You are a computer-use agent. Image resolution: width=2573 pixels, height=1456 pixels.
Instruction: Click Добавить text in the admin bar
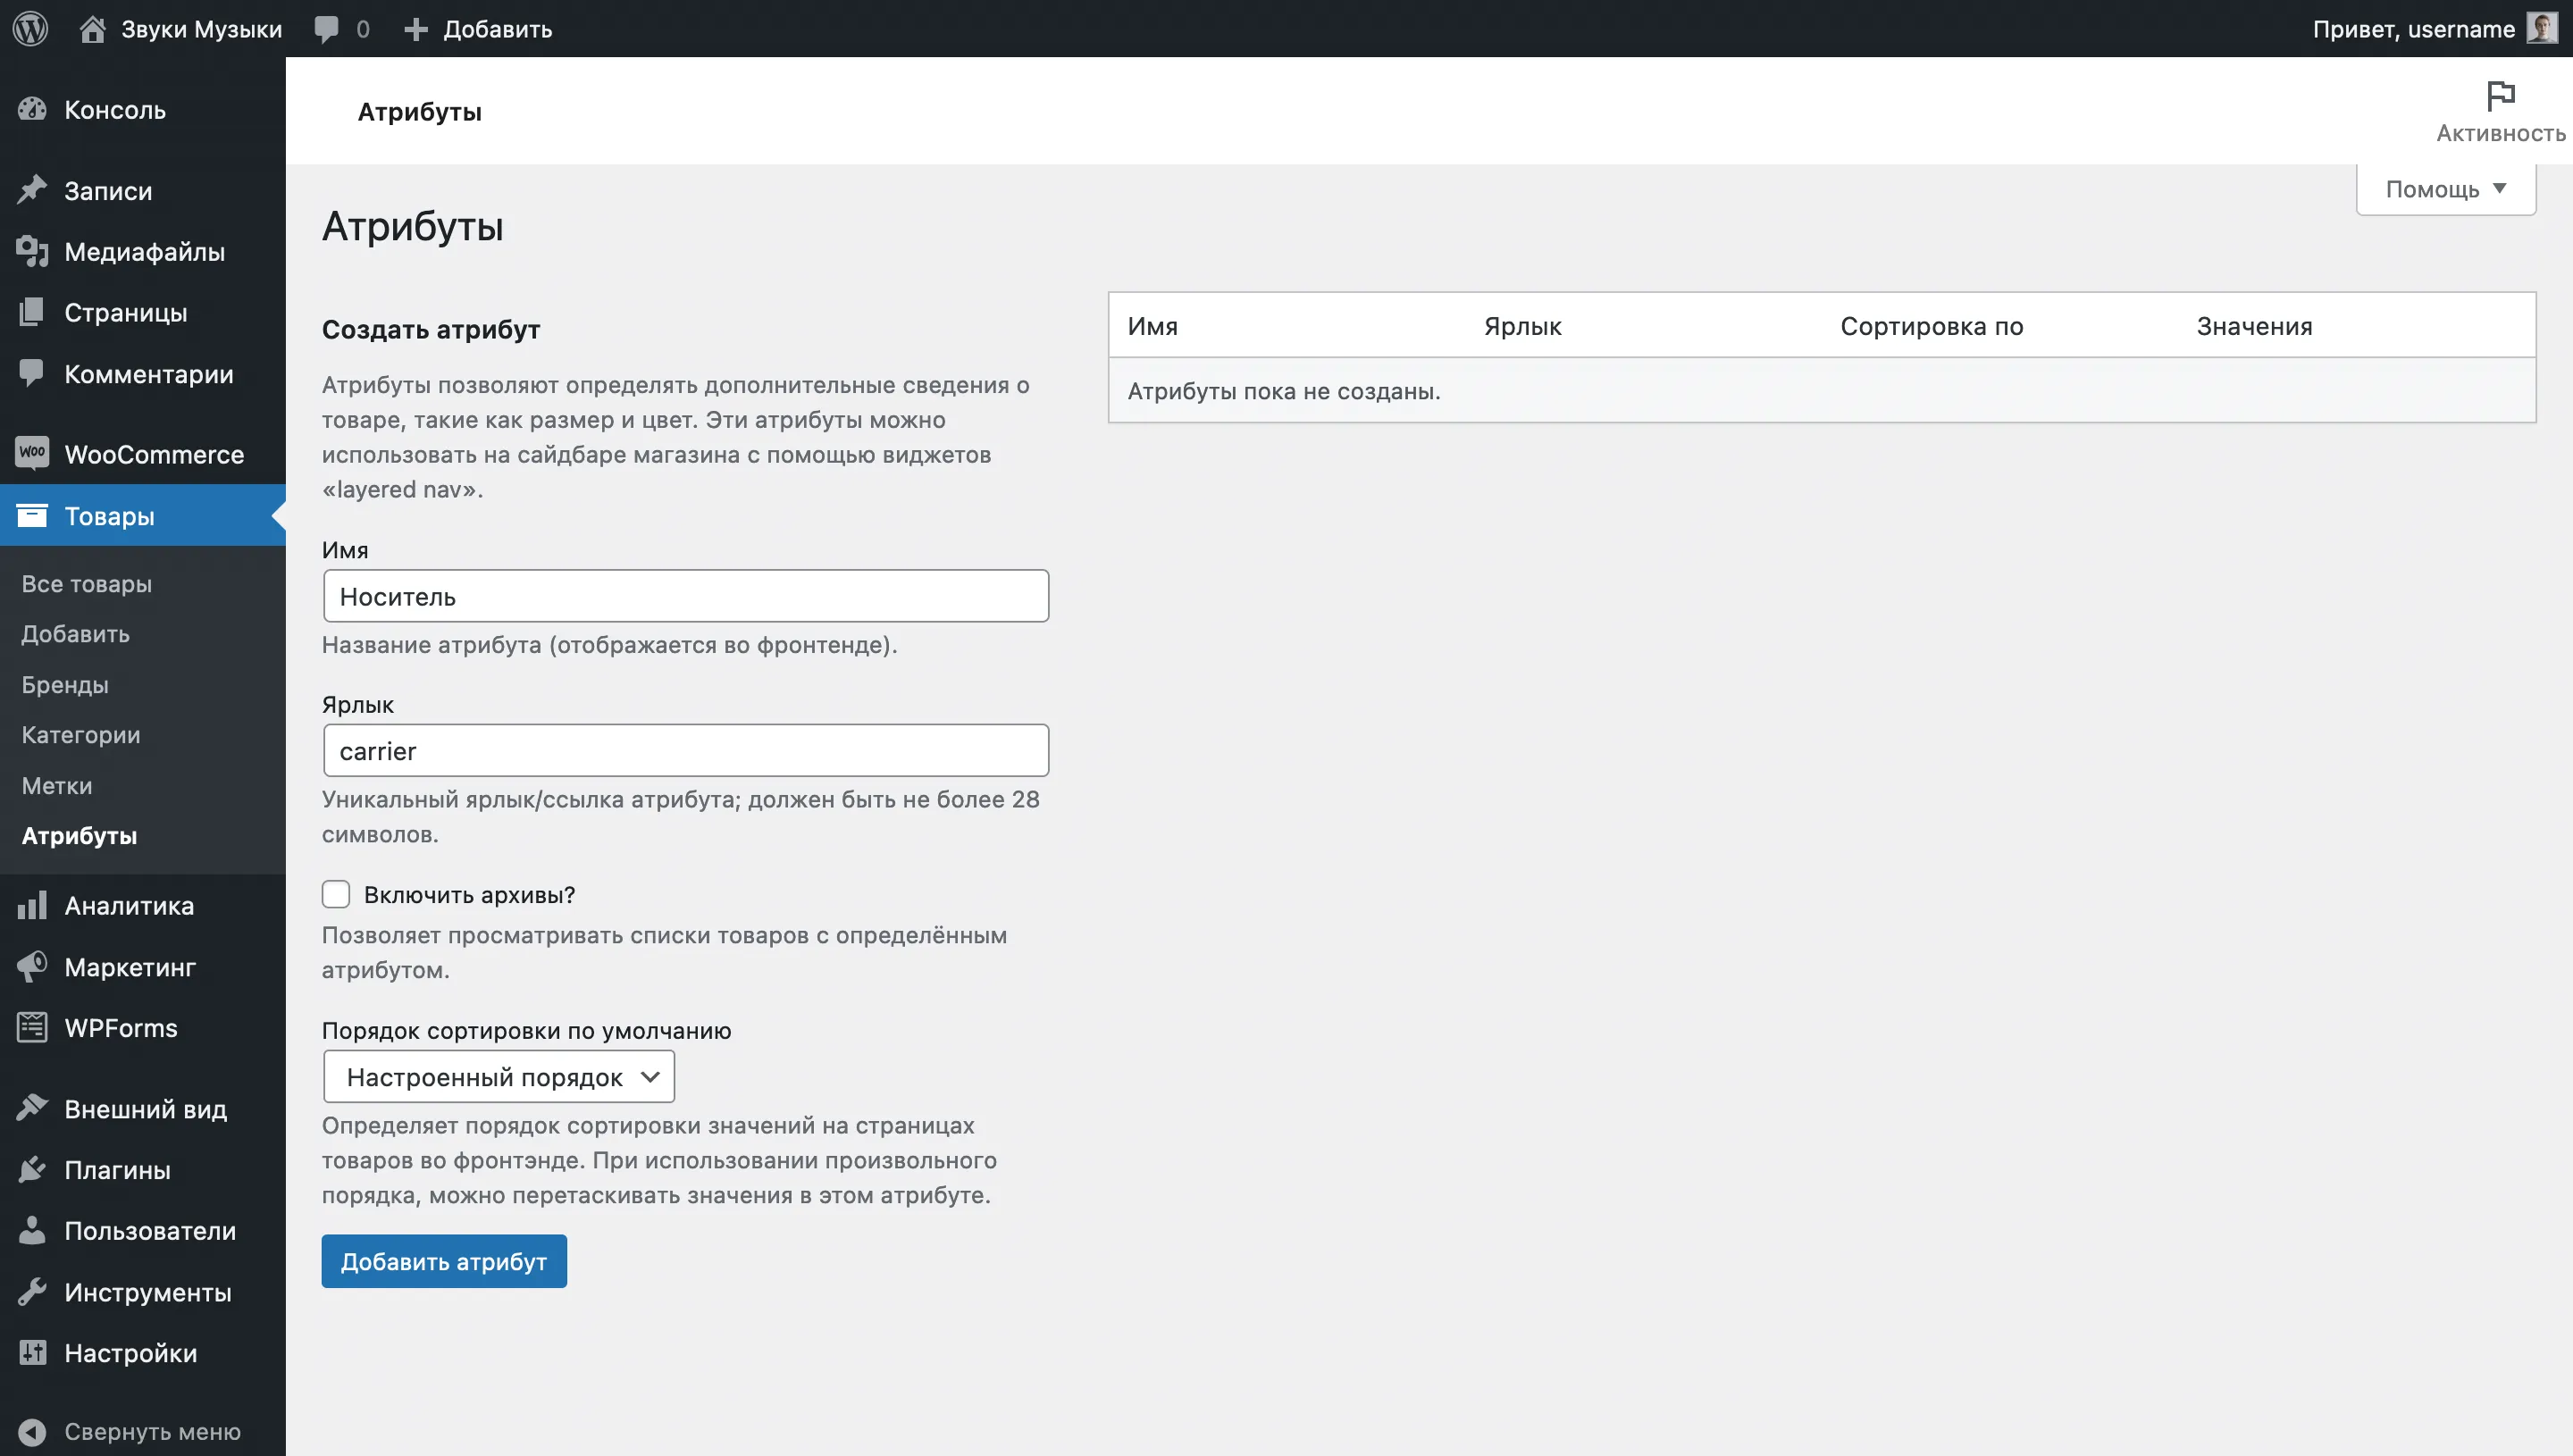click(x=497, y=29)
